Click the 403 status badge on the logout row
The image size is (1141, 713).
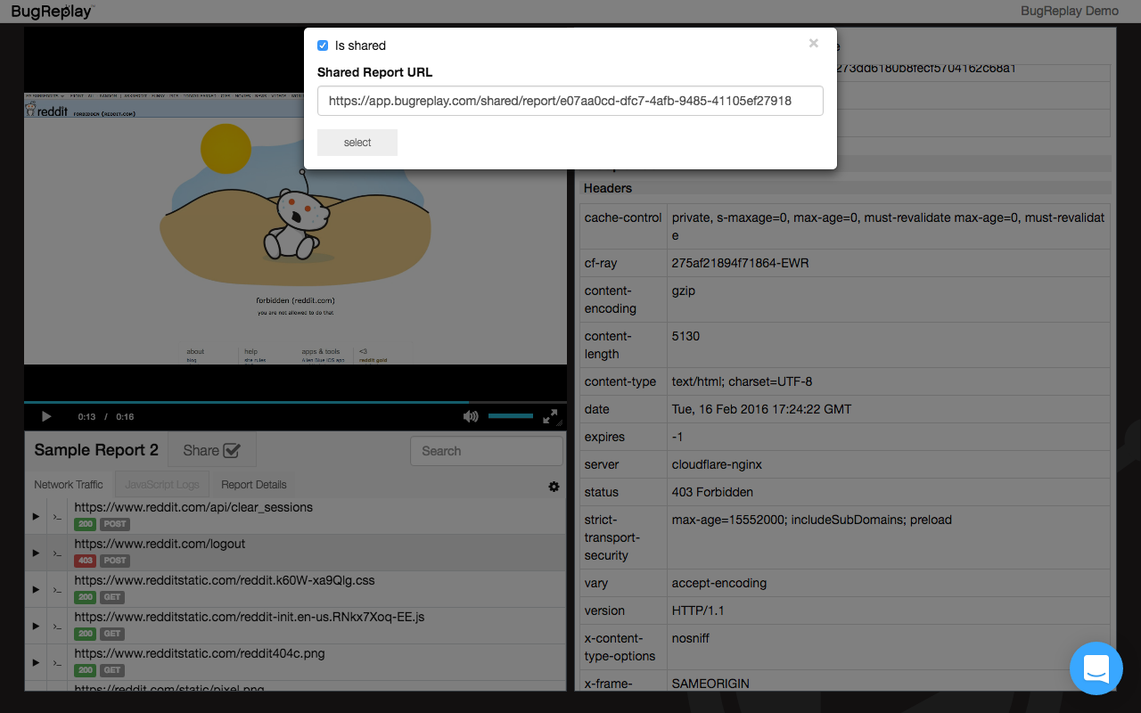pos(86,561)
